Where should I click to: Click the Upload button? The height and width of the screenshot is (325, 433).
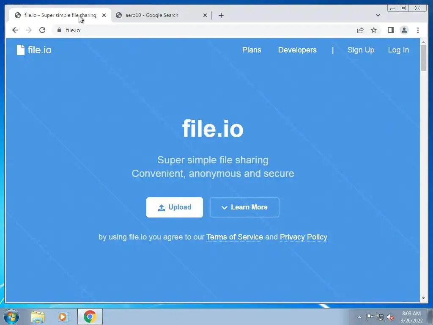click(x=175, y=207)
